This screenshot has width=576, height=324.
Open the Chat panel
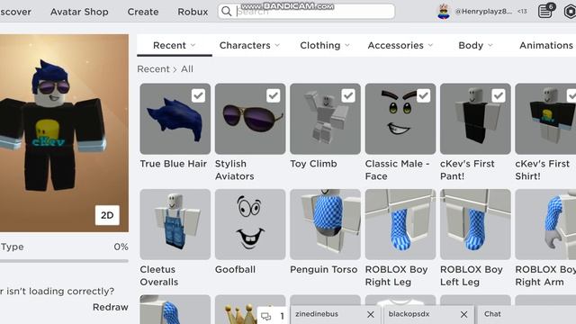pos(526,314)
